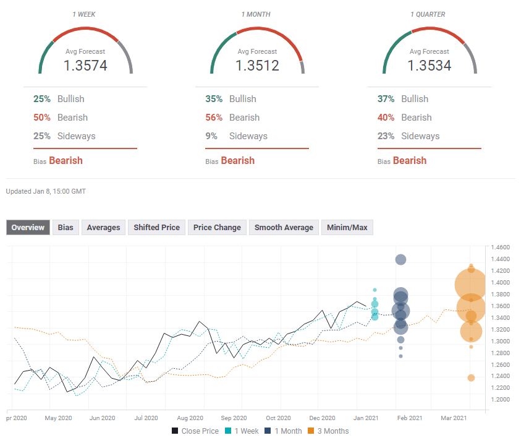Open the Bias chart tab
This screenshot has height=443, width=529.
pos(65,228)
